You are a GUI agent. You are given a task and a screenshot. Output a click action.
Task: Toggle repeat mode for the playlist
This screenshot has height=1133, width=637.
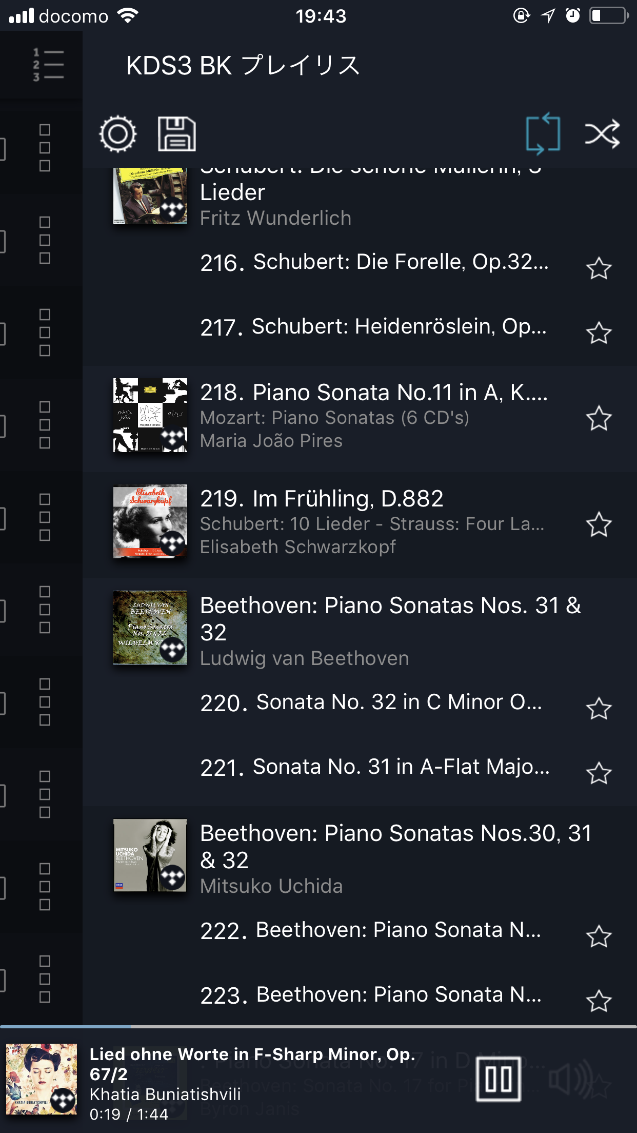[543, 134]
